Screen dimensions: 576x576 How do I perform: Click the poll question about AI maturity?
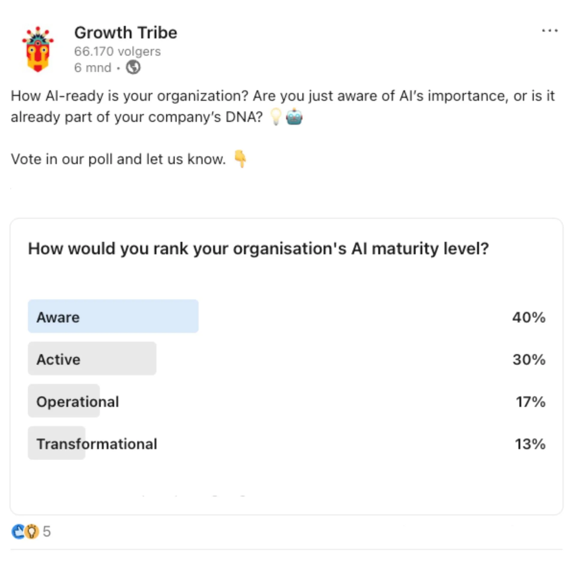click(258, 249)
